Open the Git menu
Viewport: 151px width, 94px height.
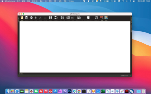click(x=46, y=1)
